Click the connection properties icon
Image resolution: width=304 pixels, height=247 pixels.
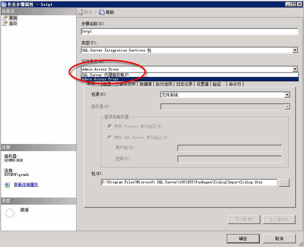[7, 185]
